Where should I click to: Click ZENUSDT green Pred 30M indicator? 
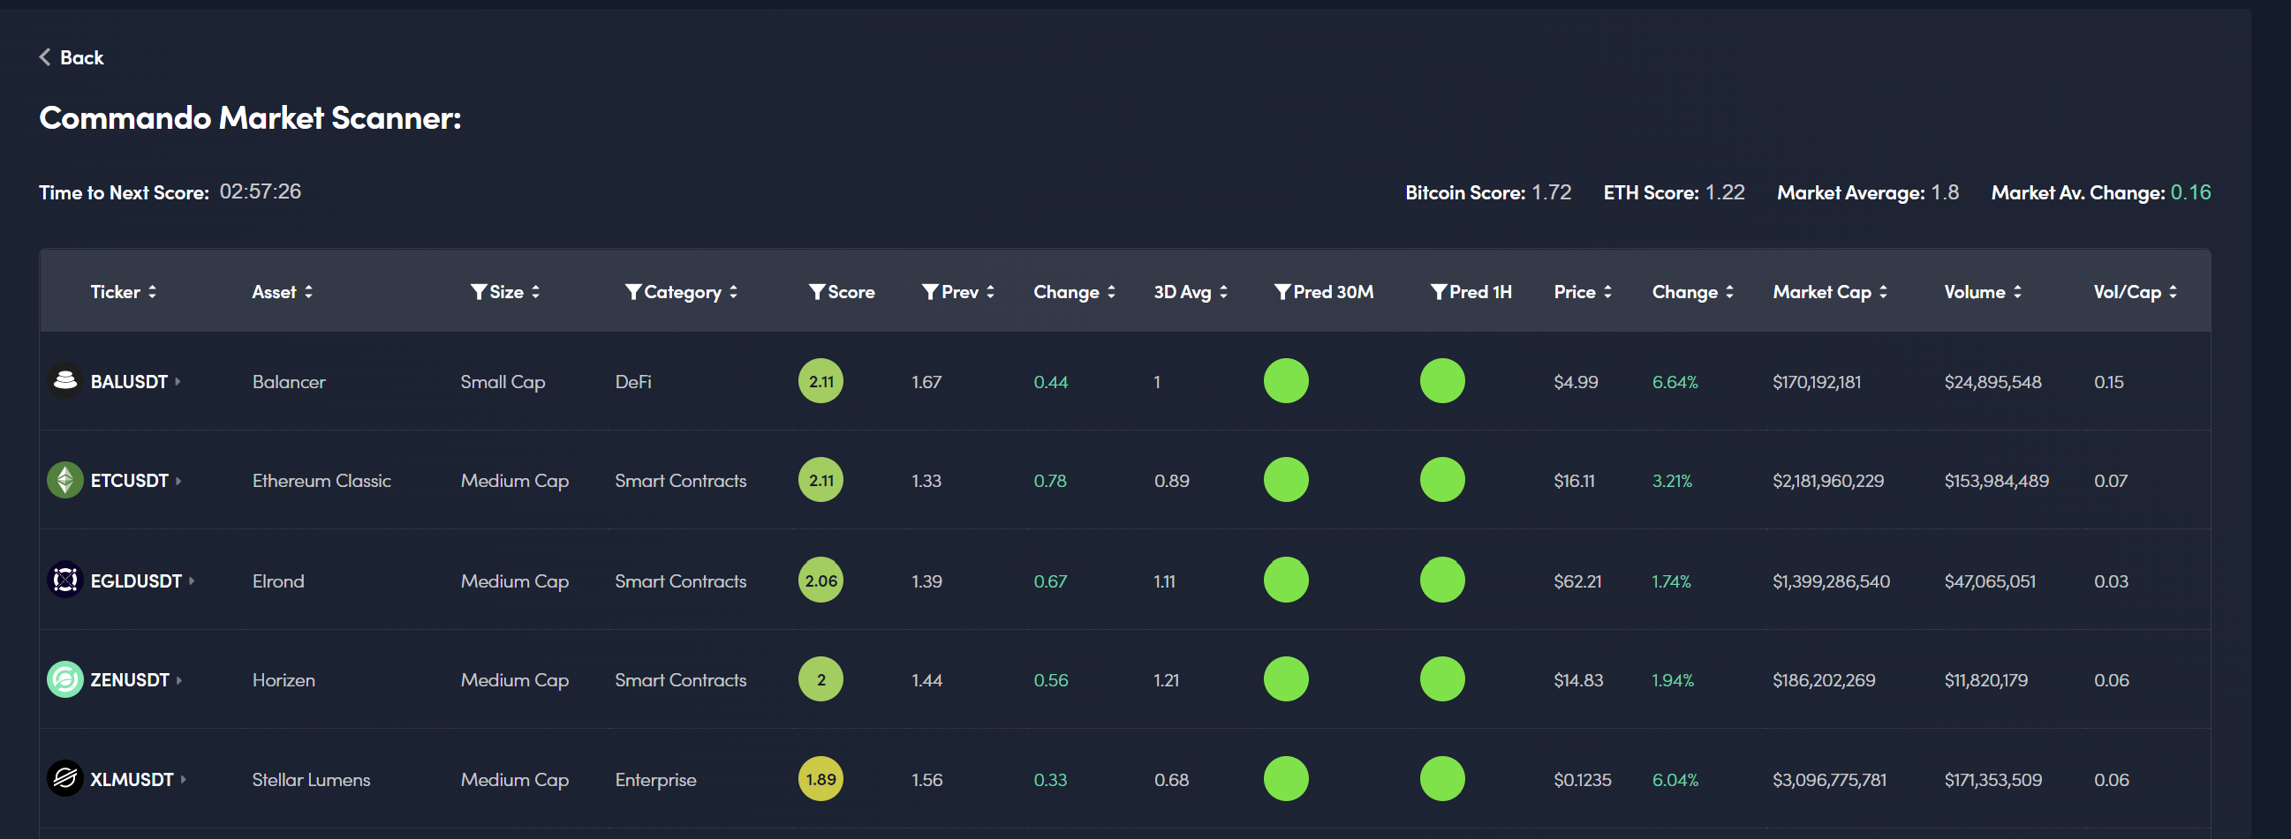[1286, 680]
